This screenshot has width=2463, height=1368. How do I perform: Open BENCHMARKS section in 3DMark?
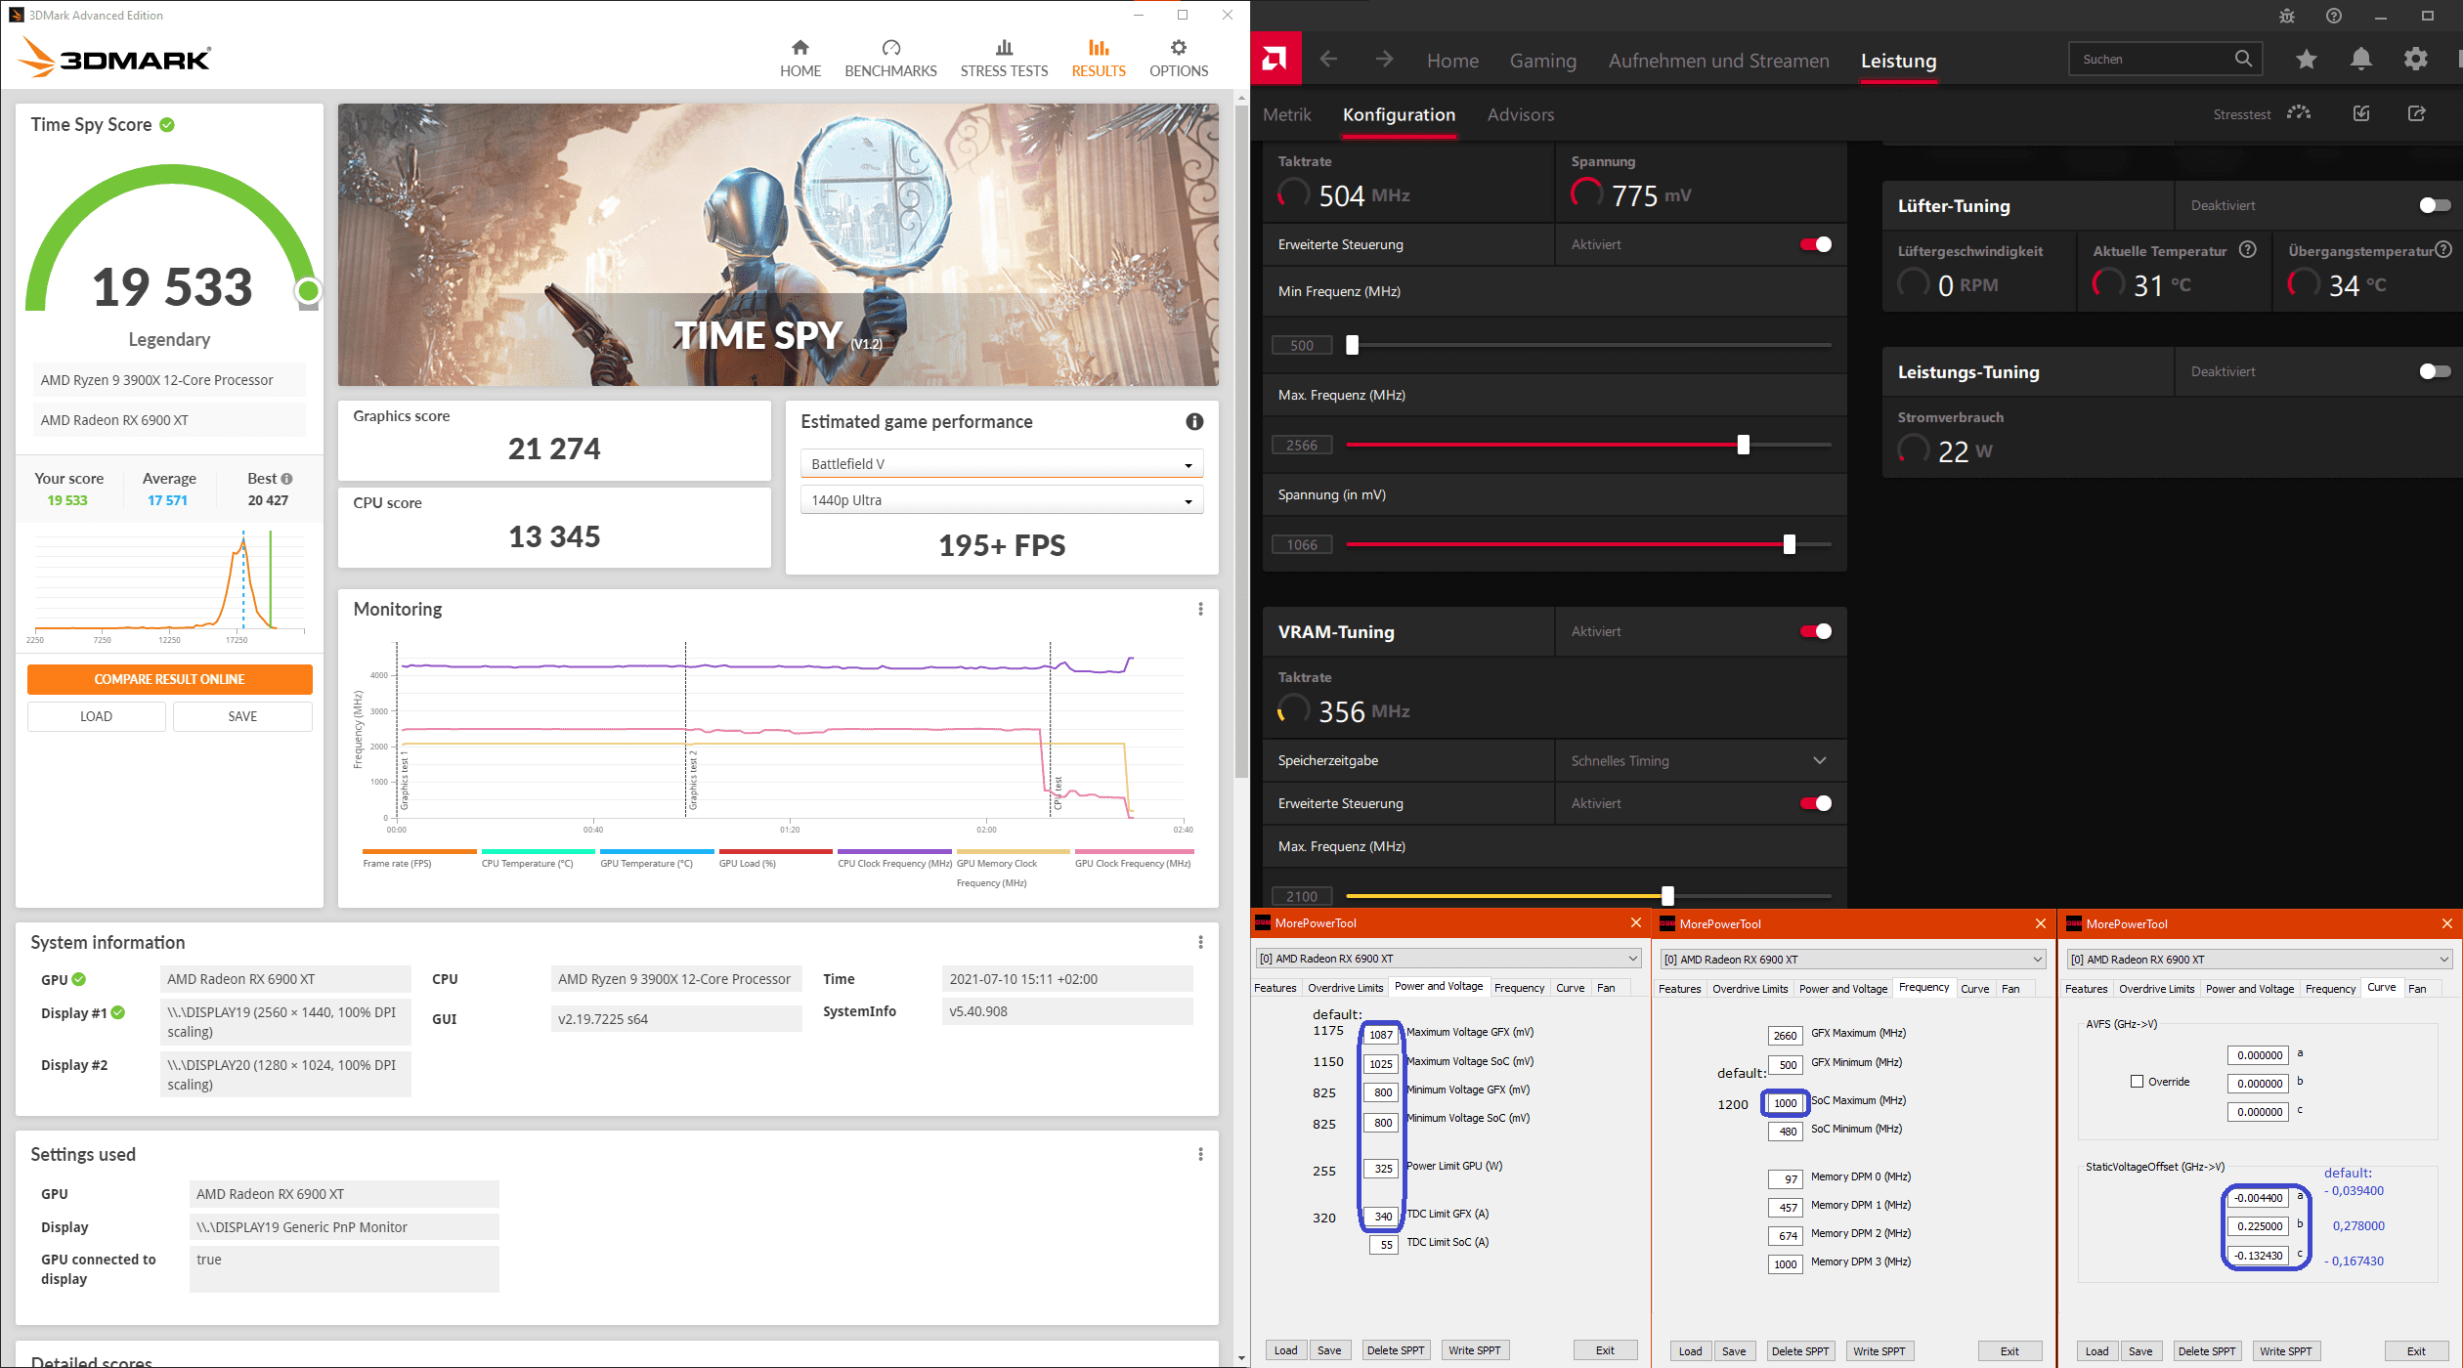pyautogui.click(x=890, y=59)
